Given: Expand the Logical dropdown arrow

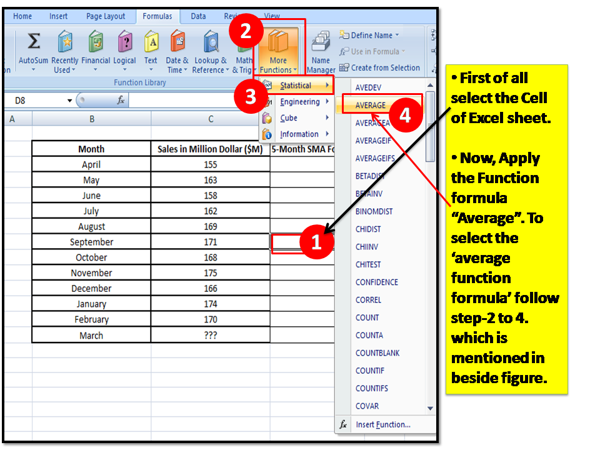Looking at the screenshot, I should pyautogui.click(x=124, y=69).
